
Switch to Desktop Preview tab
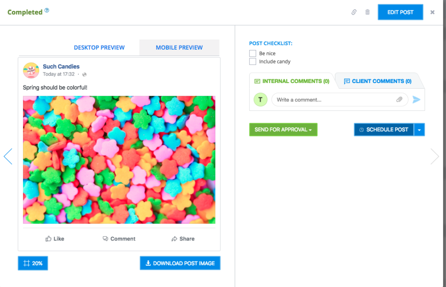(99, 47)
